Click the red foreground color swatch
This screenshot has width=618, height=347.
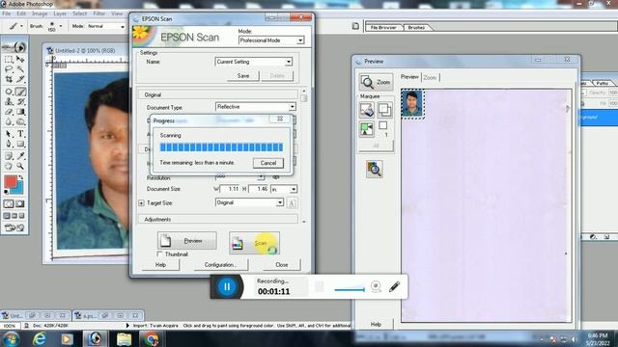pos(11,182)
